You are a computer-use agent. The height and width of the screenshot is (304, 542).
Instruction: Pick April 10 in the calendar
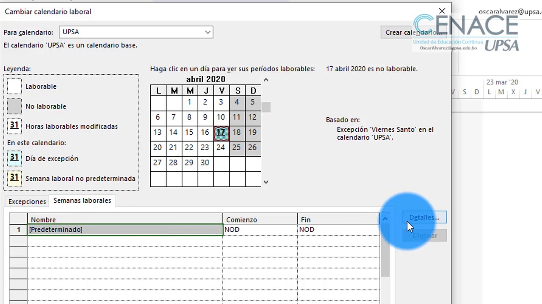[x=221, y=117]
